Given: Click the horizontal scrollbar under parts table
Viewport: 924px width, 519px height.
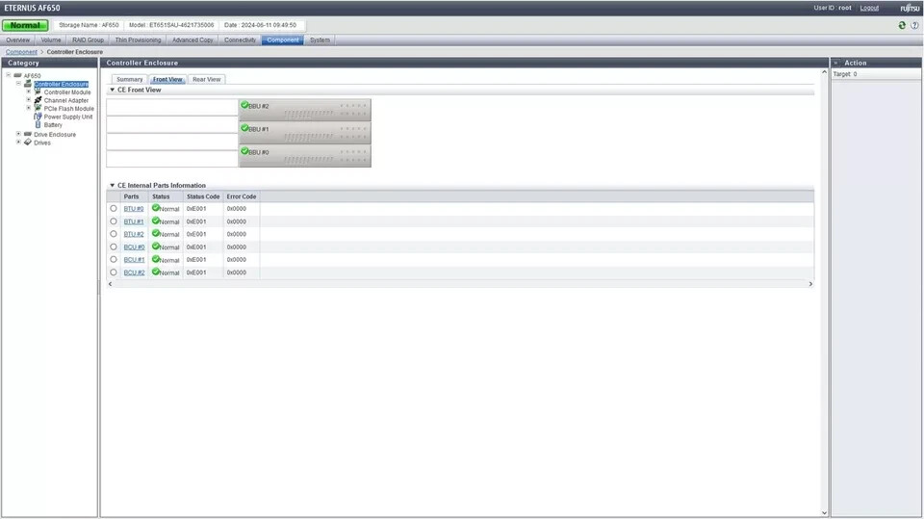Looking at the screenshot, I should tap(460, 284).
